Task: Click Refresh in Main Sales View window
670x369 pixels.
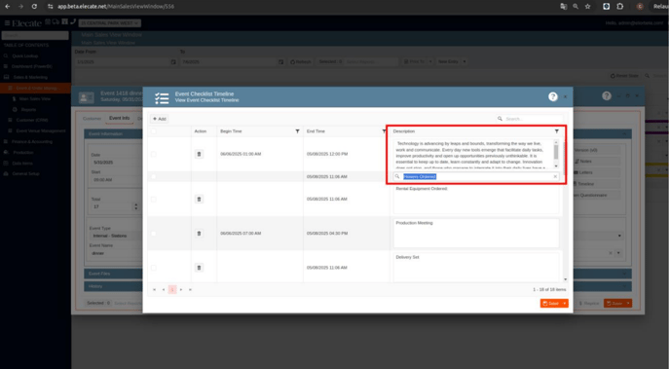Action: 301,62
